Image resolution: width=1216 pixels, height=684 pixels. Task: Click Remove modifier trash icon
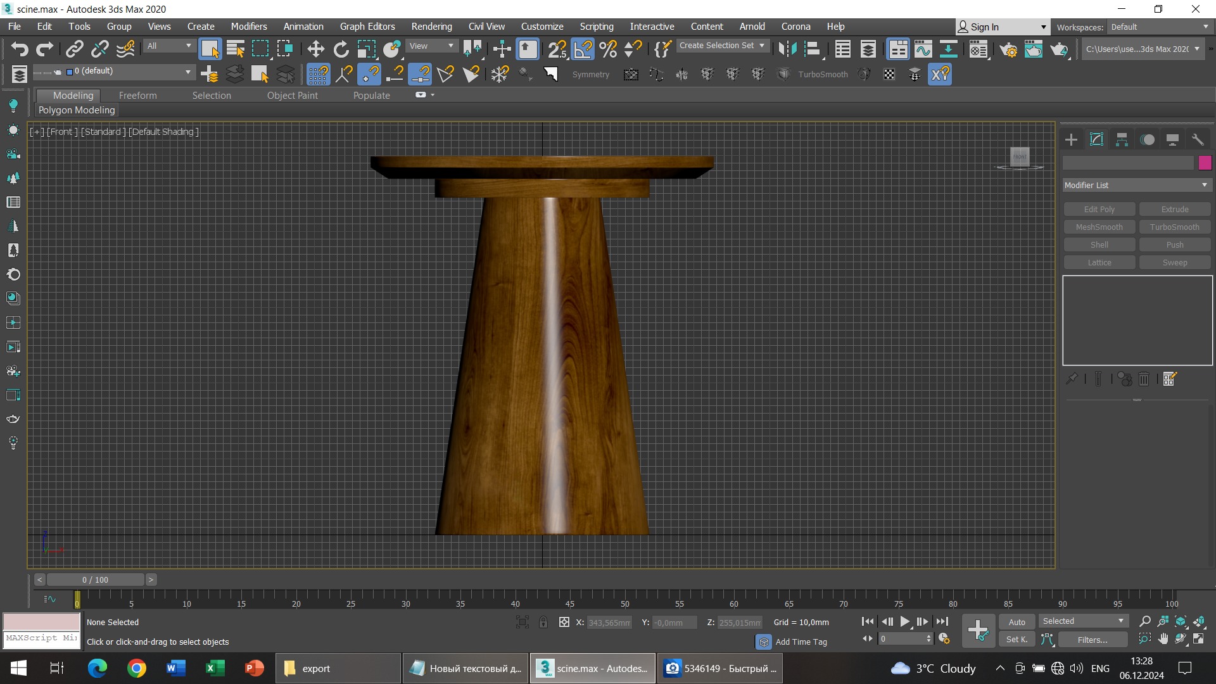pyautogui.click(x=1144, y=379)
